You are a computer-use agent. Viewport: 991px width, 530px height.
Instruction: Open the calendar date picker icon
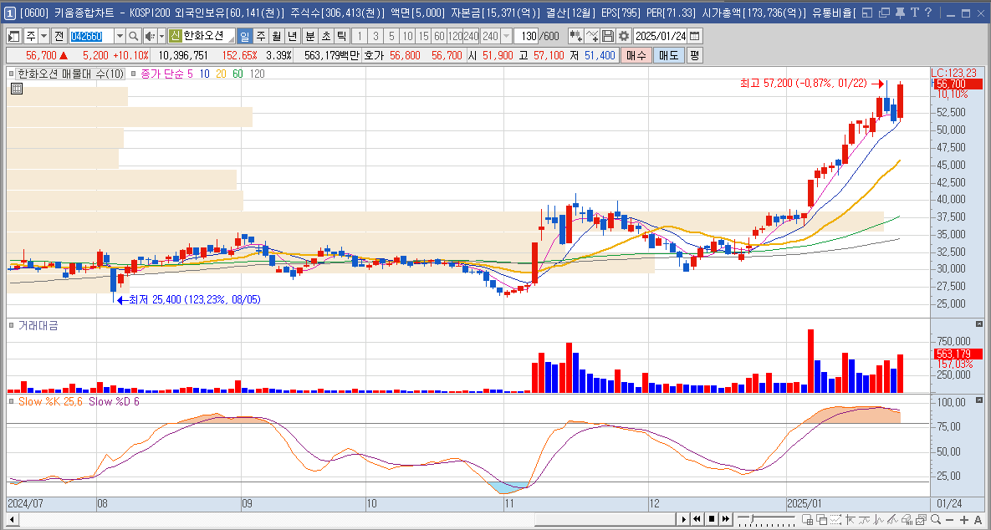click(695, 36)
